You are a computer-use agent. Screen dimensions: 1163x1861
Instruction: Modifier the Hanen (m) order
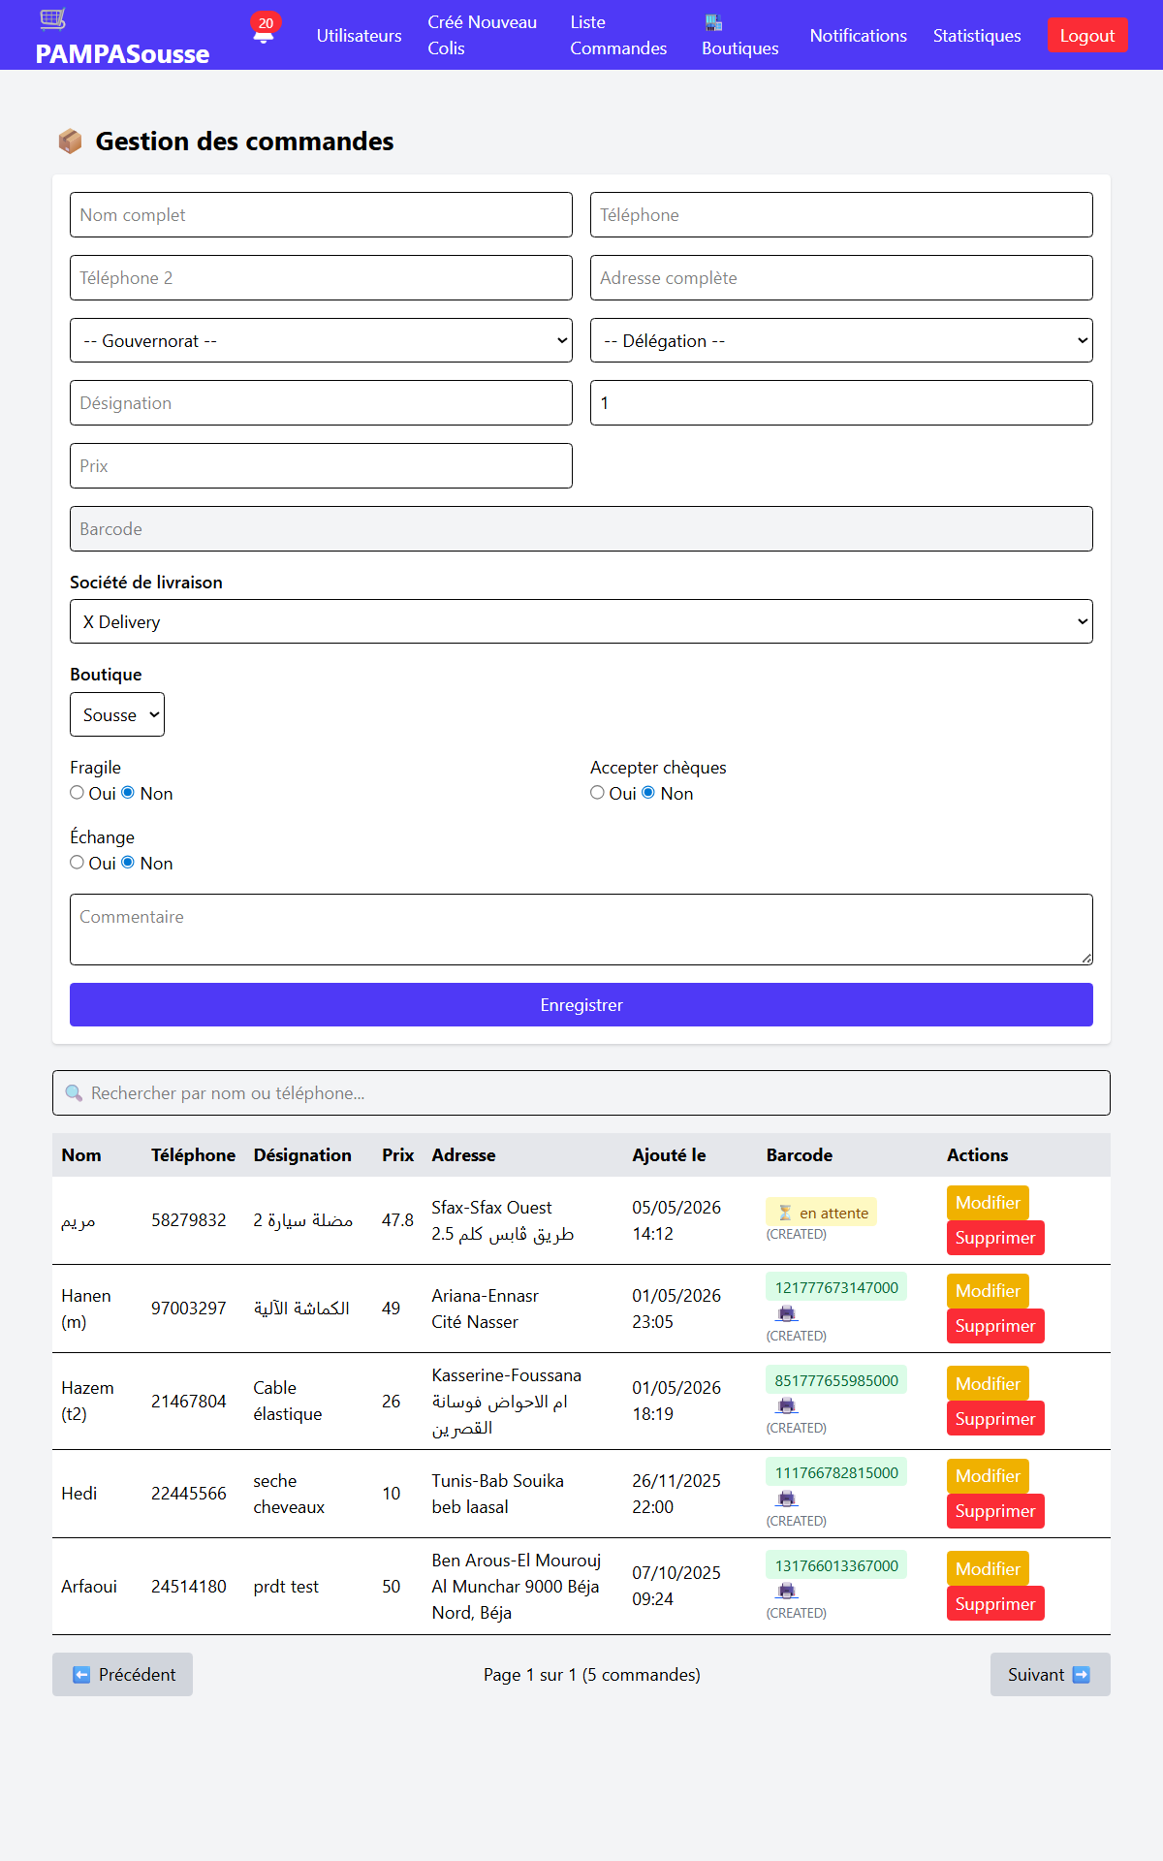pyautogui.click(x=988, y=1290)
